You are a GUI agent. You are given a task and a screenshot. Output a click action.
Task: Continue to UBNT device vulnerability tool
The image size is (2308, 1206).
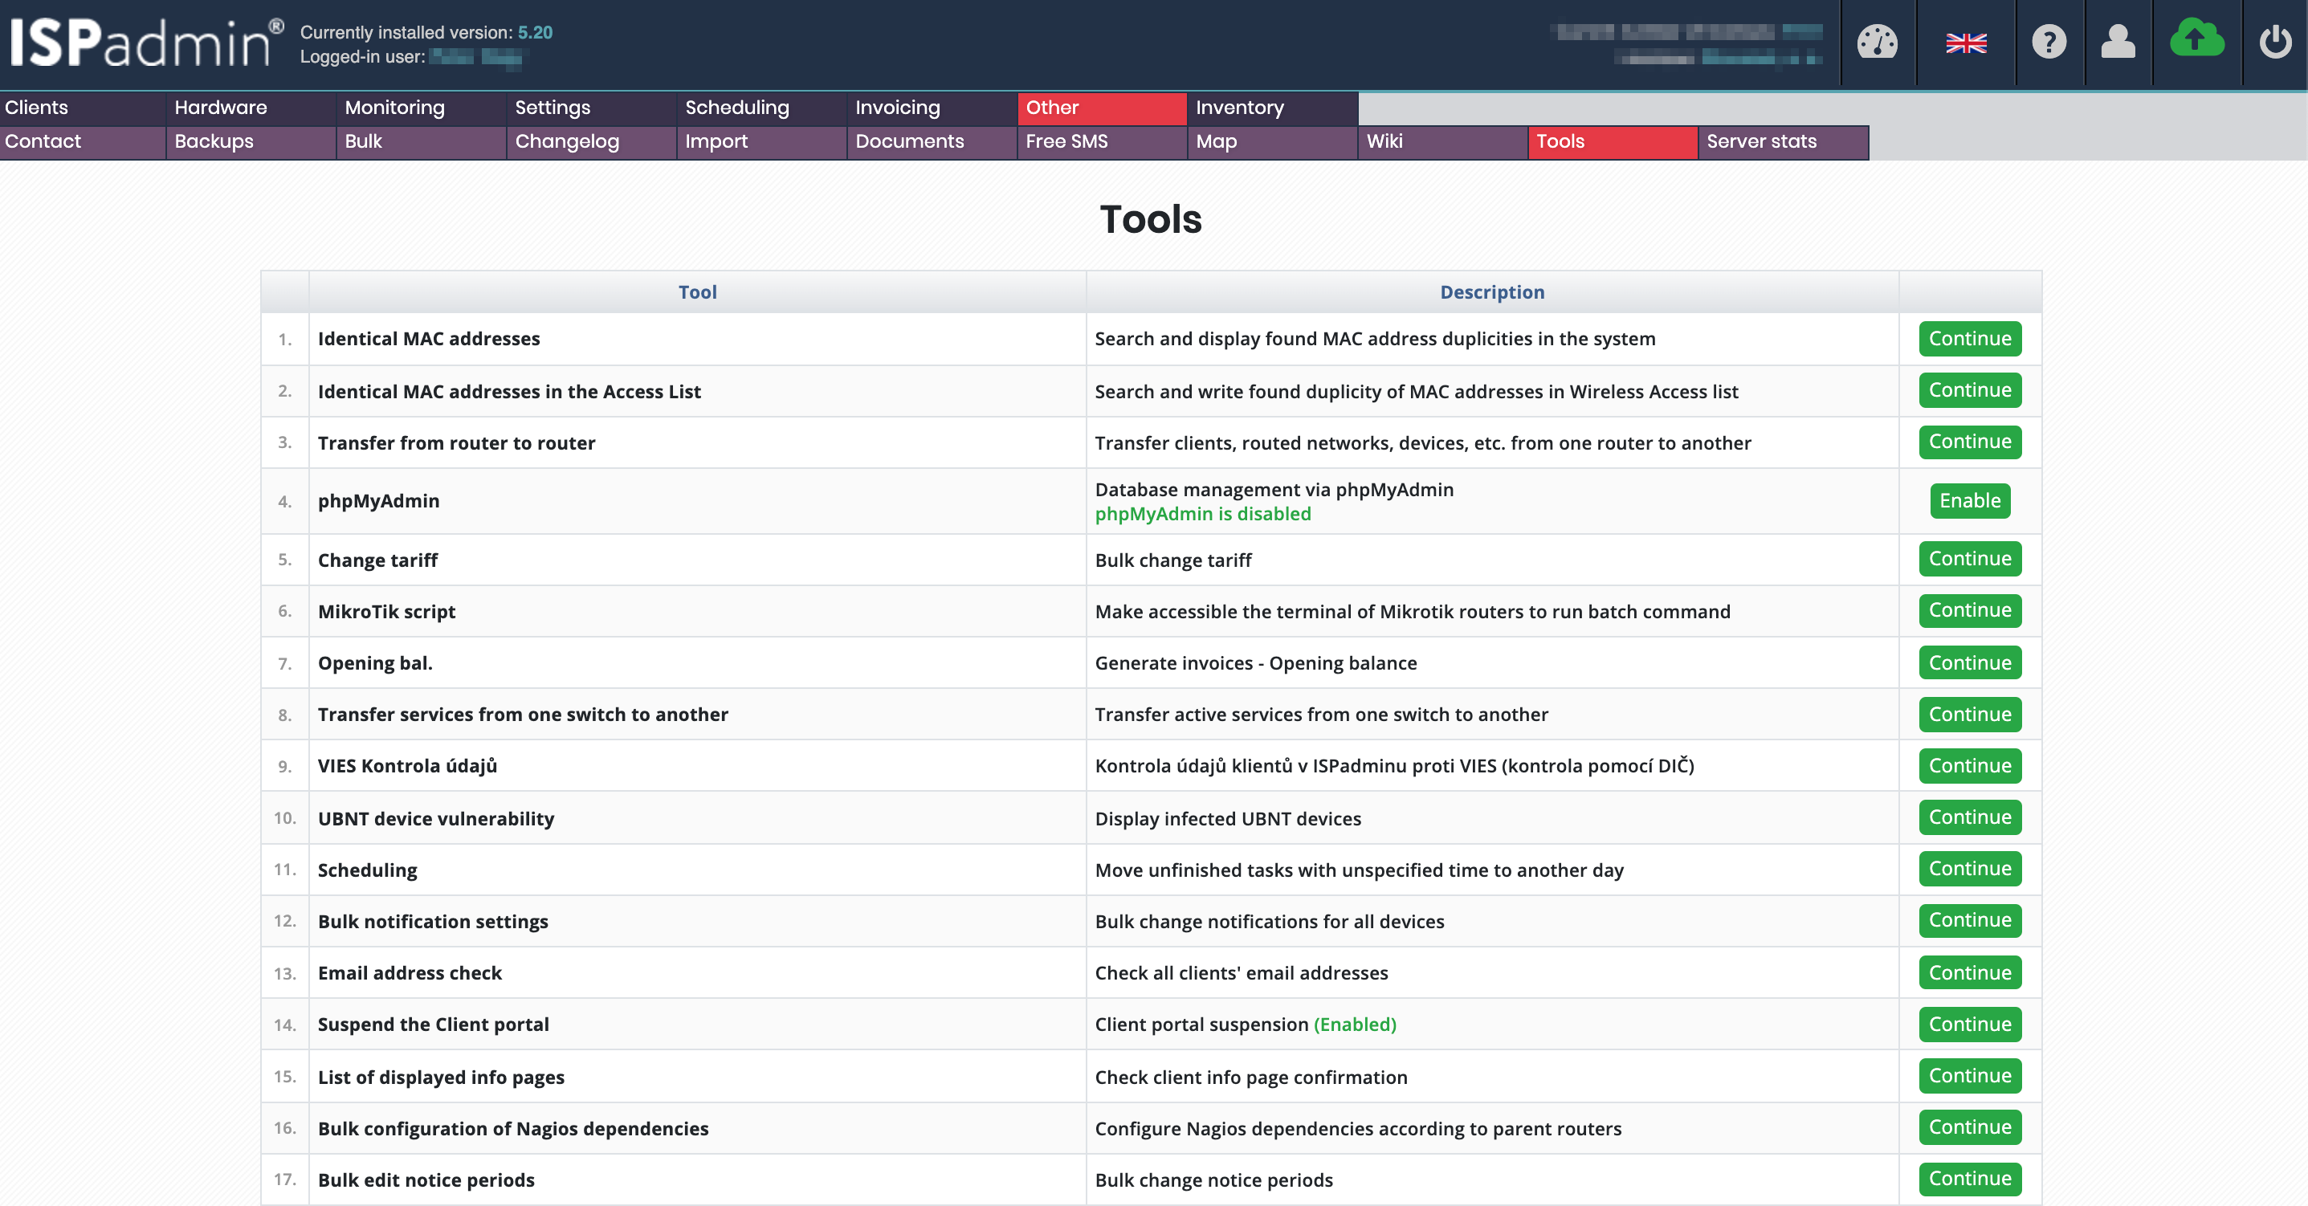(1969, 817)
